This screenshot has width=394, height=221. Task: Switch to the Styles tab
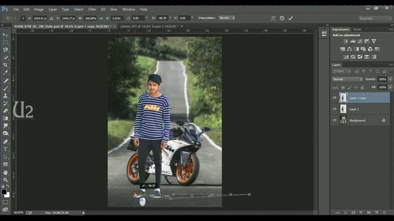click(x=357, y=29)
